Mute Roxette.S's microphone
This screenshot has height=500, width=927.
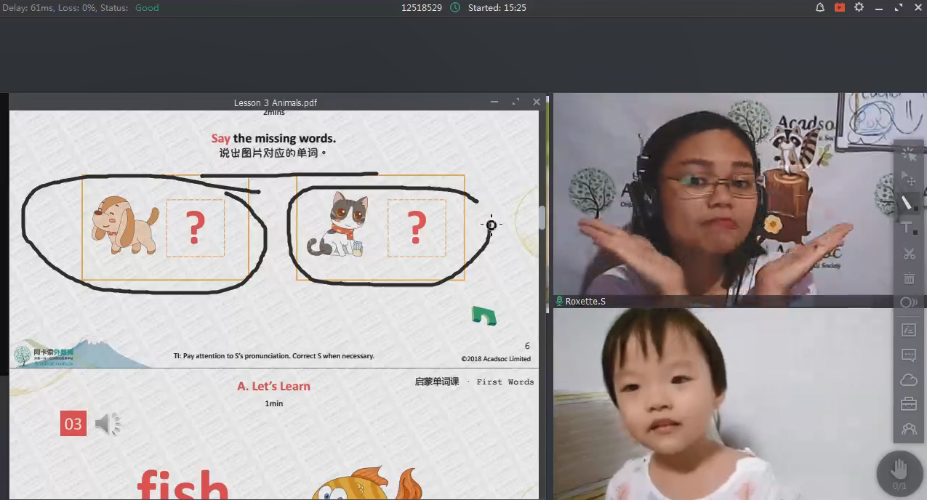pyautogui.click(x=560, y=300)
